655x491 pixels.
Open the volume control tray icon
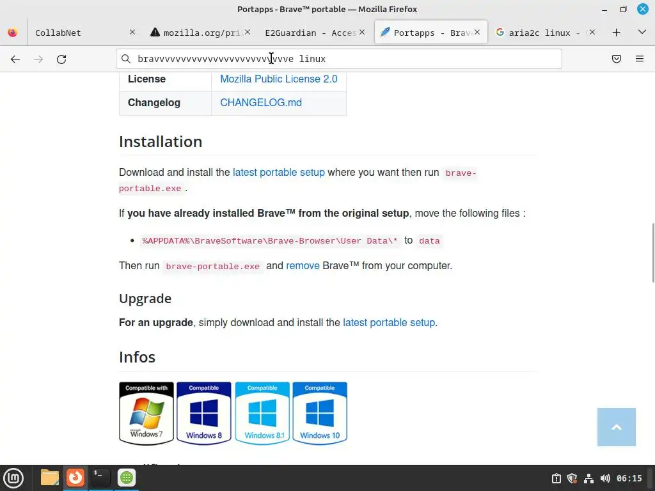tap(605, 478)
